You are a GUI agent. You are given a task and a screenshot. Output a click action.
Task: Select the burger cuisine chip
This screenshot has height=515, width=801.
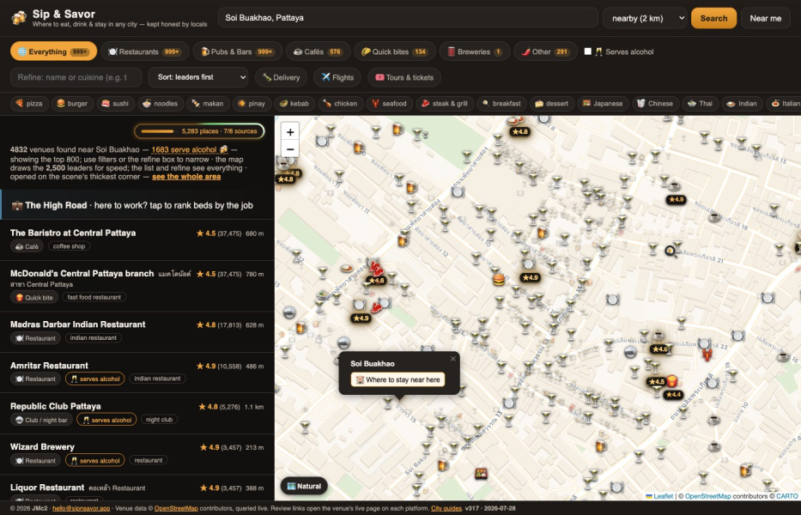72,103
